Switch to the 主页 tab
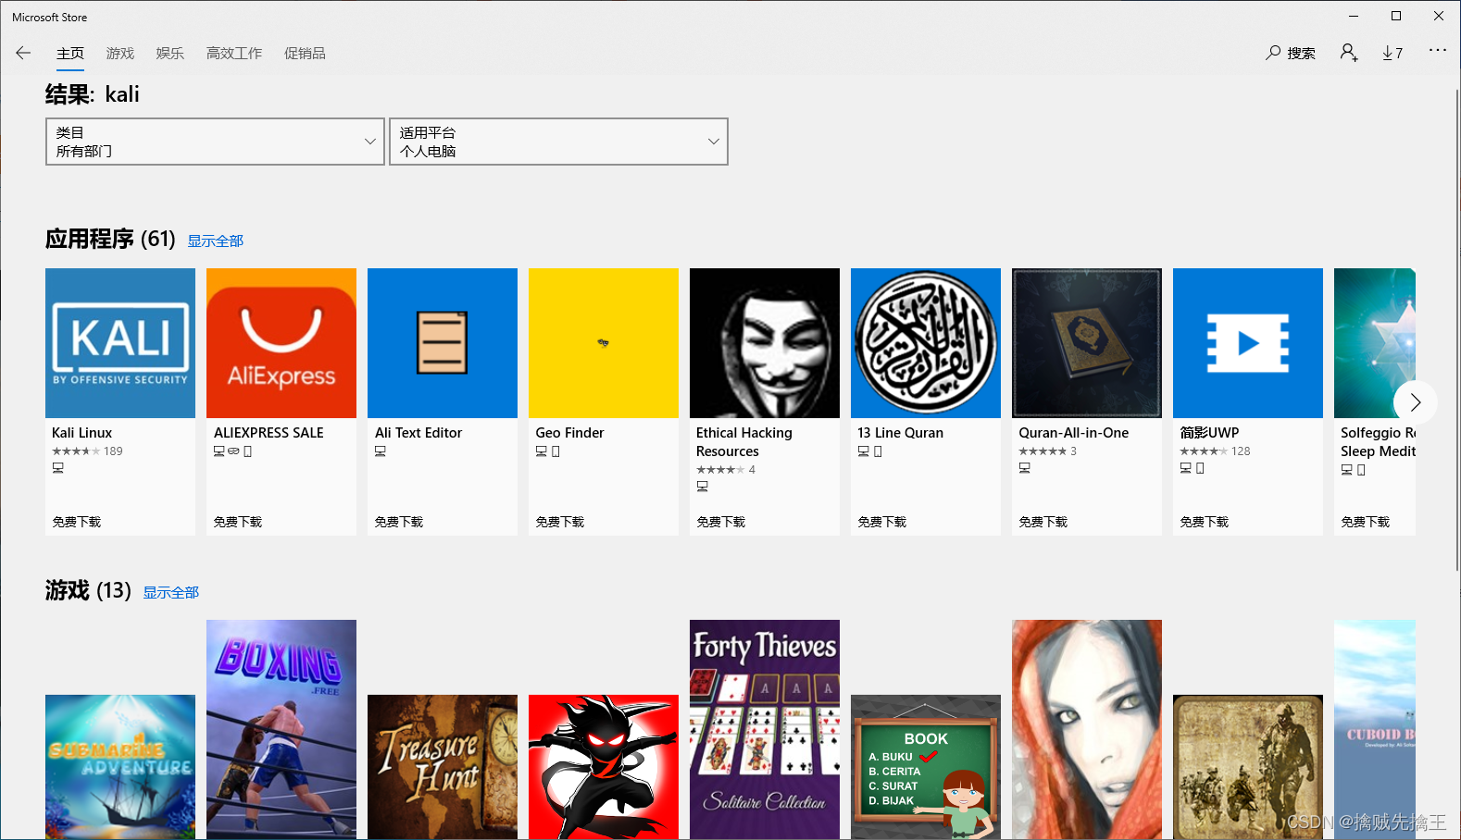This screenshot has height=840, width=1461. pos(70,54)
